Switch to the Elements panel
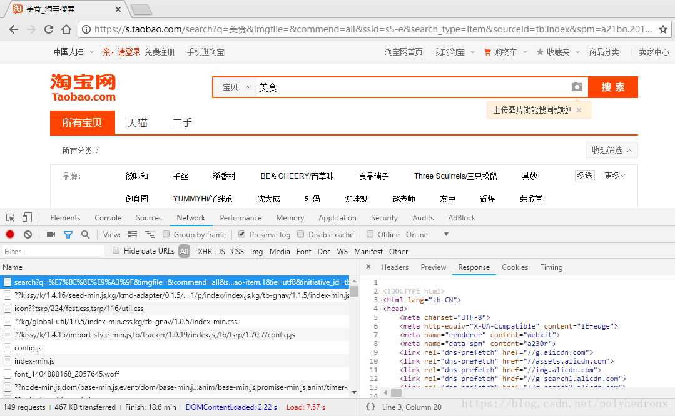This screenshot has height=416, width=675. point(65,218)
